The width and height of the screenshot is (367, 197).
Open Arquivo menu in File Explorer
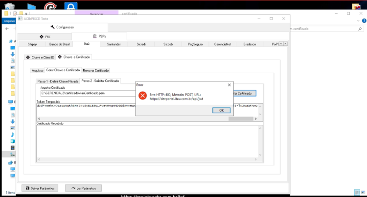point(9,21)
